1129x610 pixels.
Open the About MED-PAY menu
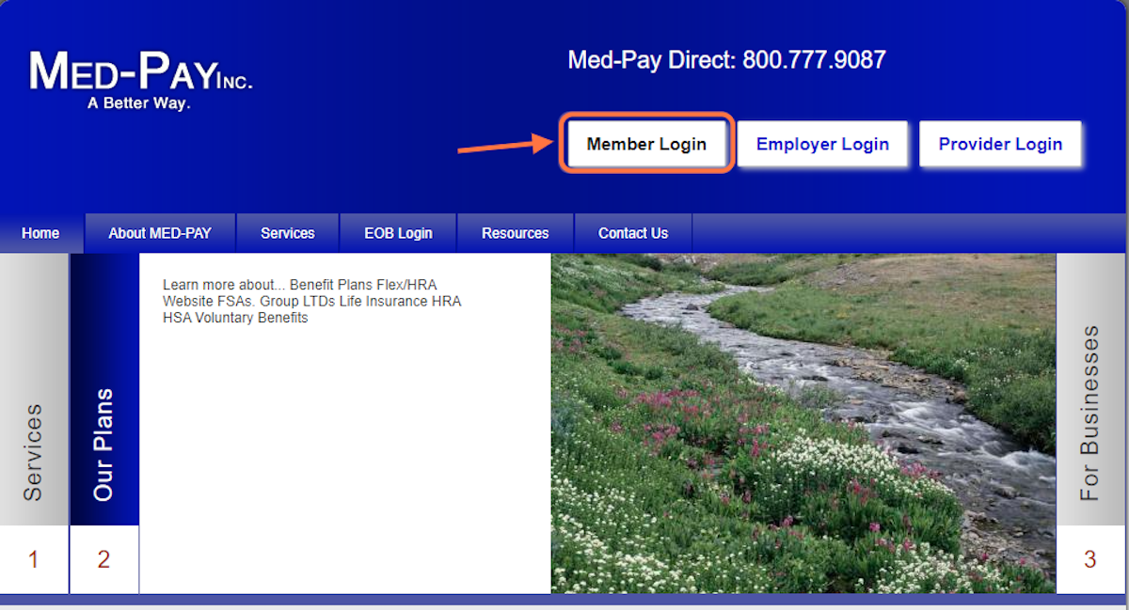pos(160,233)
